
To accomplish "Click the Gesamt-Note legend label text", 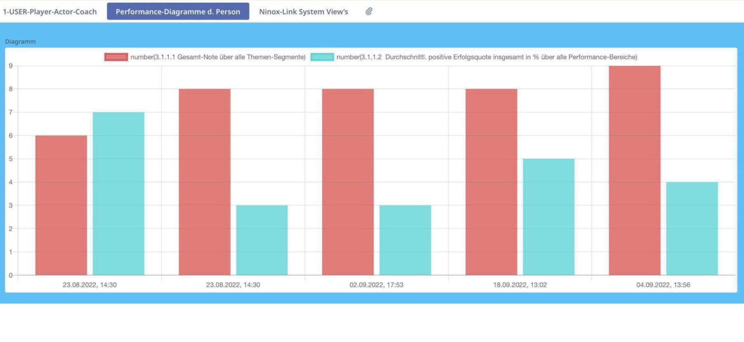I will click(218, 57).
